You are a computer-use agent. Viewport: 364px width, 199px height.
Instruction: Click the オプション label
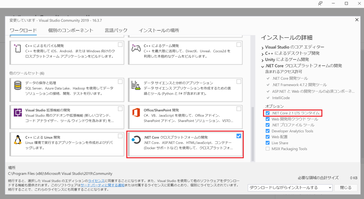(275, 106)
